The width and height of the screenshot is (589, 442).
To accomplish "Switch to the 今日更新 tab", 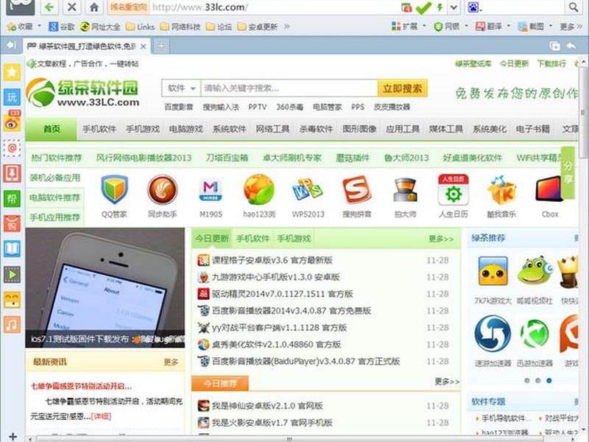I will [x=212, y=238].
